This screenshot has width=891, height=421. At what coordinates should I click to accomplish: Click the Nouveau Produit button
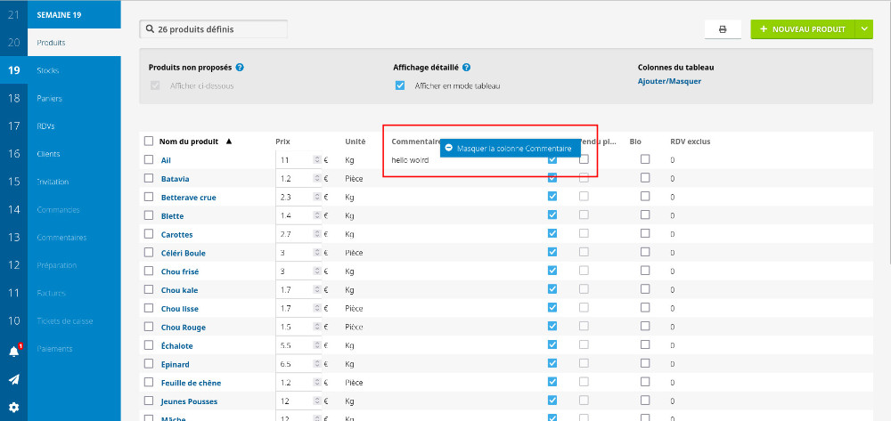tap(802, 29)
